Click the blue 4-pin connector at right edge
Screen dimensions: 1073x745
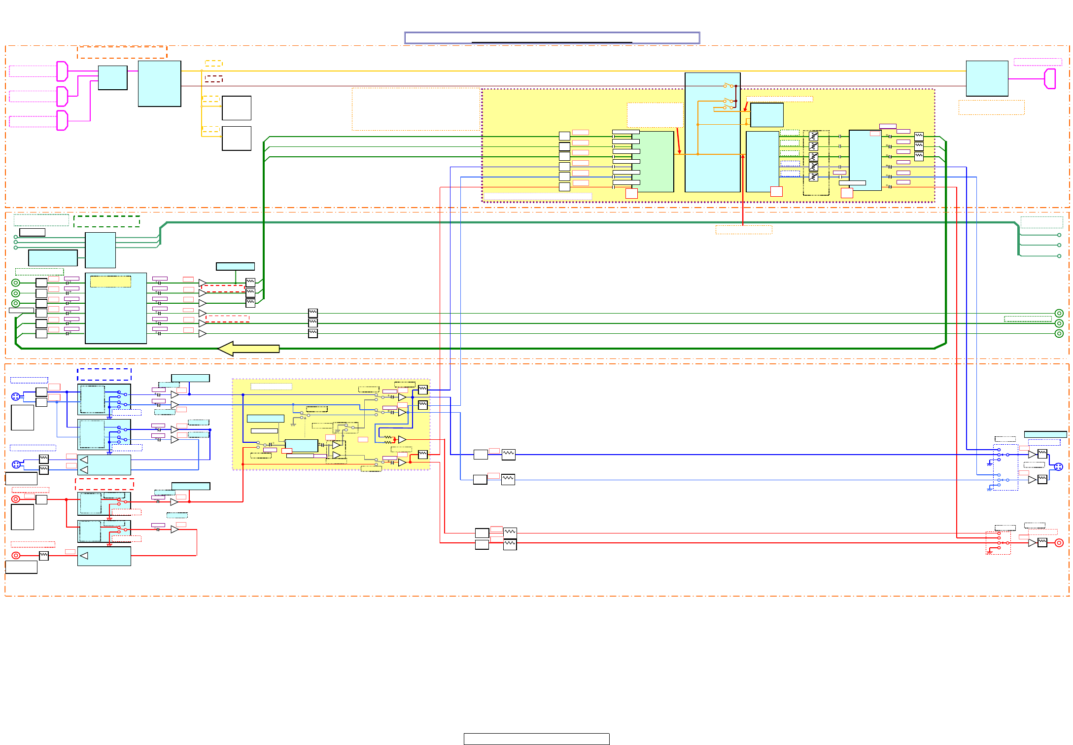(x=1059, y=466)
